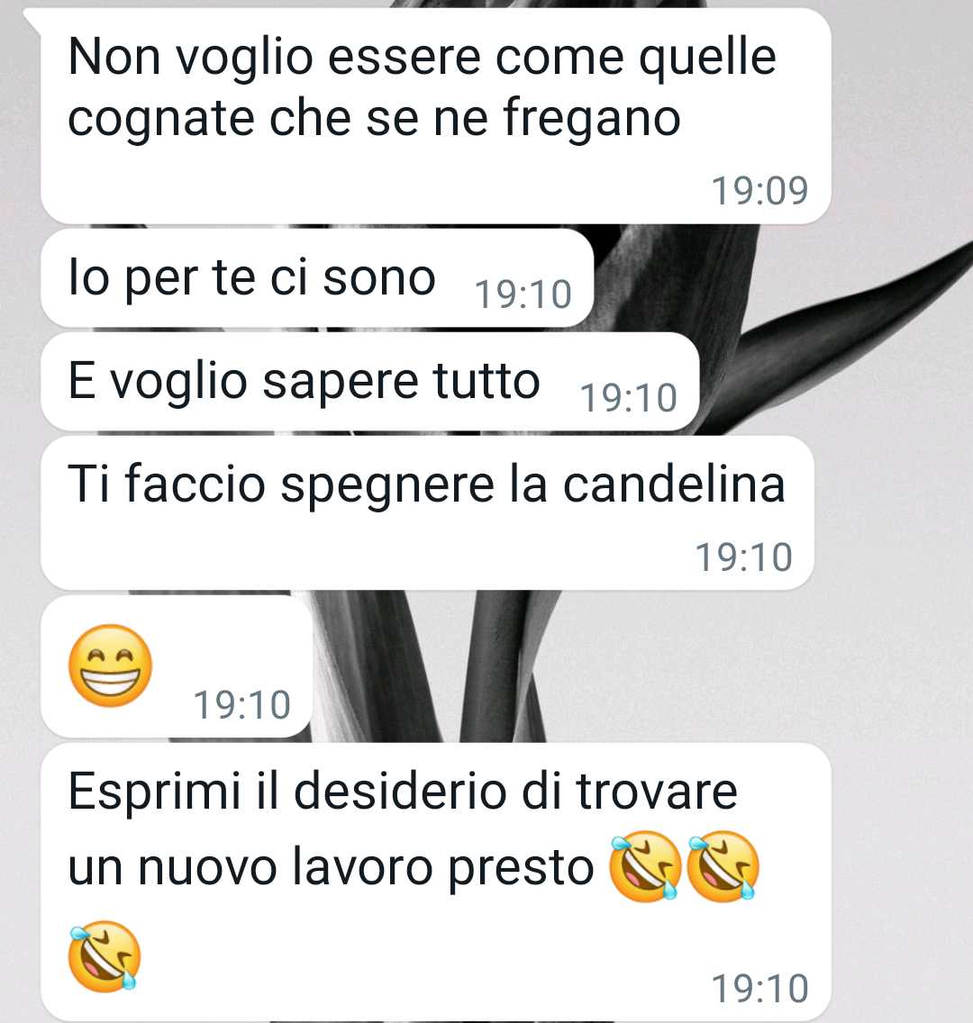Select the "Io per te ci sono" message
The image size is (973, 1023).
pyautogui.click(x=317, y=278)
